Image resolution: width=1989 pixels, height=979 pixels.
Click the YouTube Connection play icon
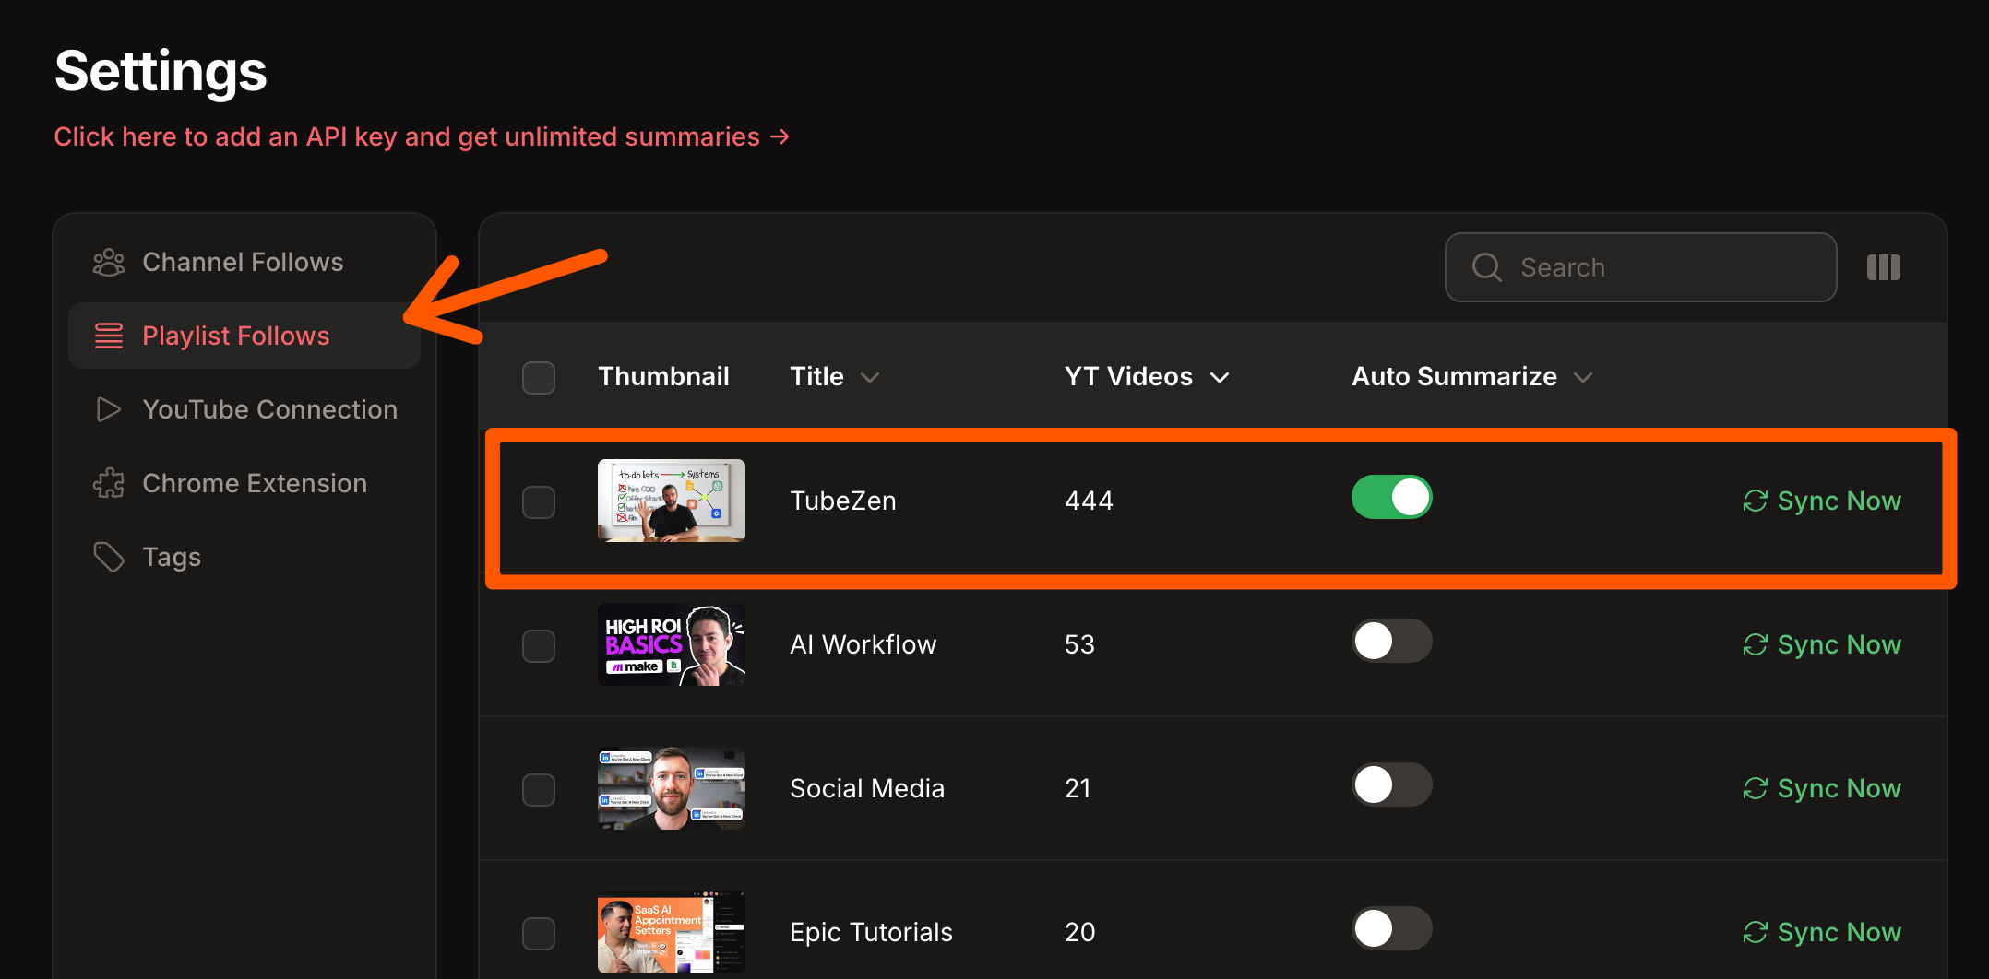109,410
